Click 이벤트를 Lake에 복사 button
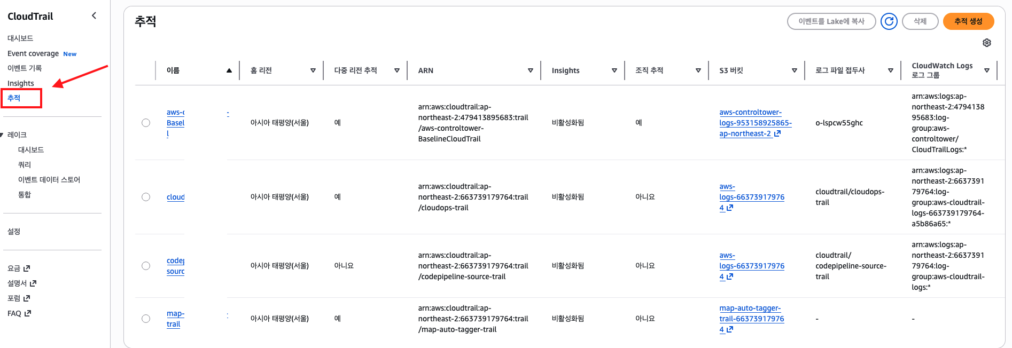The width and height of the screenshot is (1012, 348). point(831,21)
